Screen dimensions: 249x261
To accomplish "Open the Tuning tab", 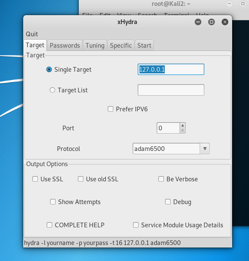I will [x=95, y=46].
